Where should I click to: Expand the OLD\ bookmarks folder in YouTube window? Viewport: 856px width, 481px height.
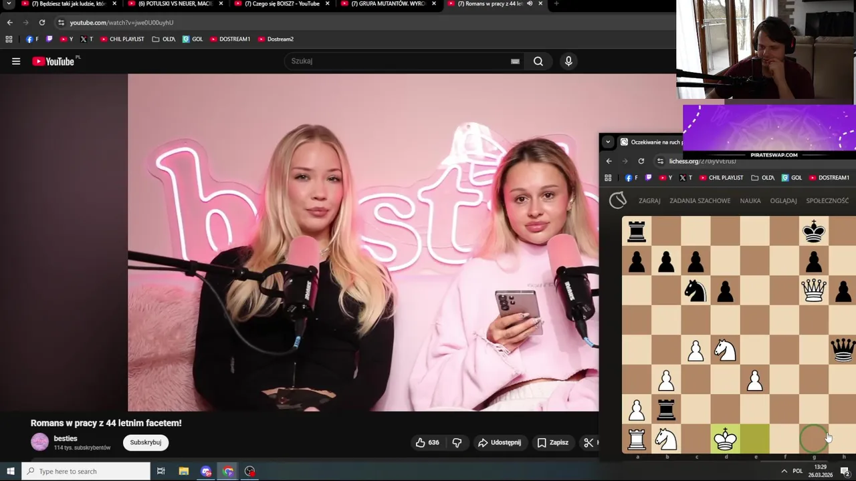[x=164, y=39]
